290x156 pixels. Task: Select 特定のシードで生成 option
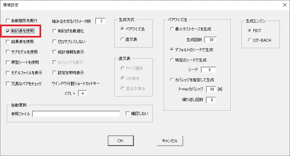[172, 60]
